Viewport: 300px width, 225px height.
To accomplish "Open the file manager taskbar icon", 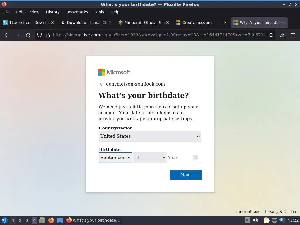I will click(x=42, y=220).
